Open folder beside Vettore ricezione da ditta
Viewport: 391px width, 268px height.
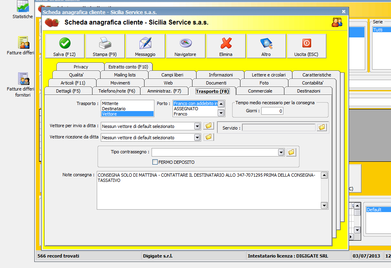208,137
